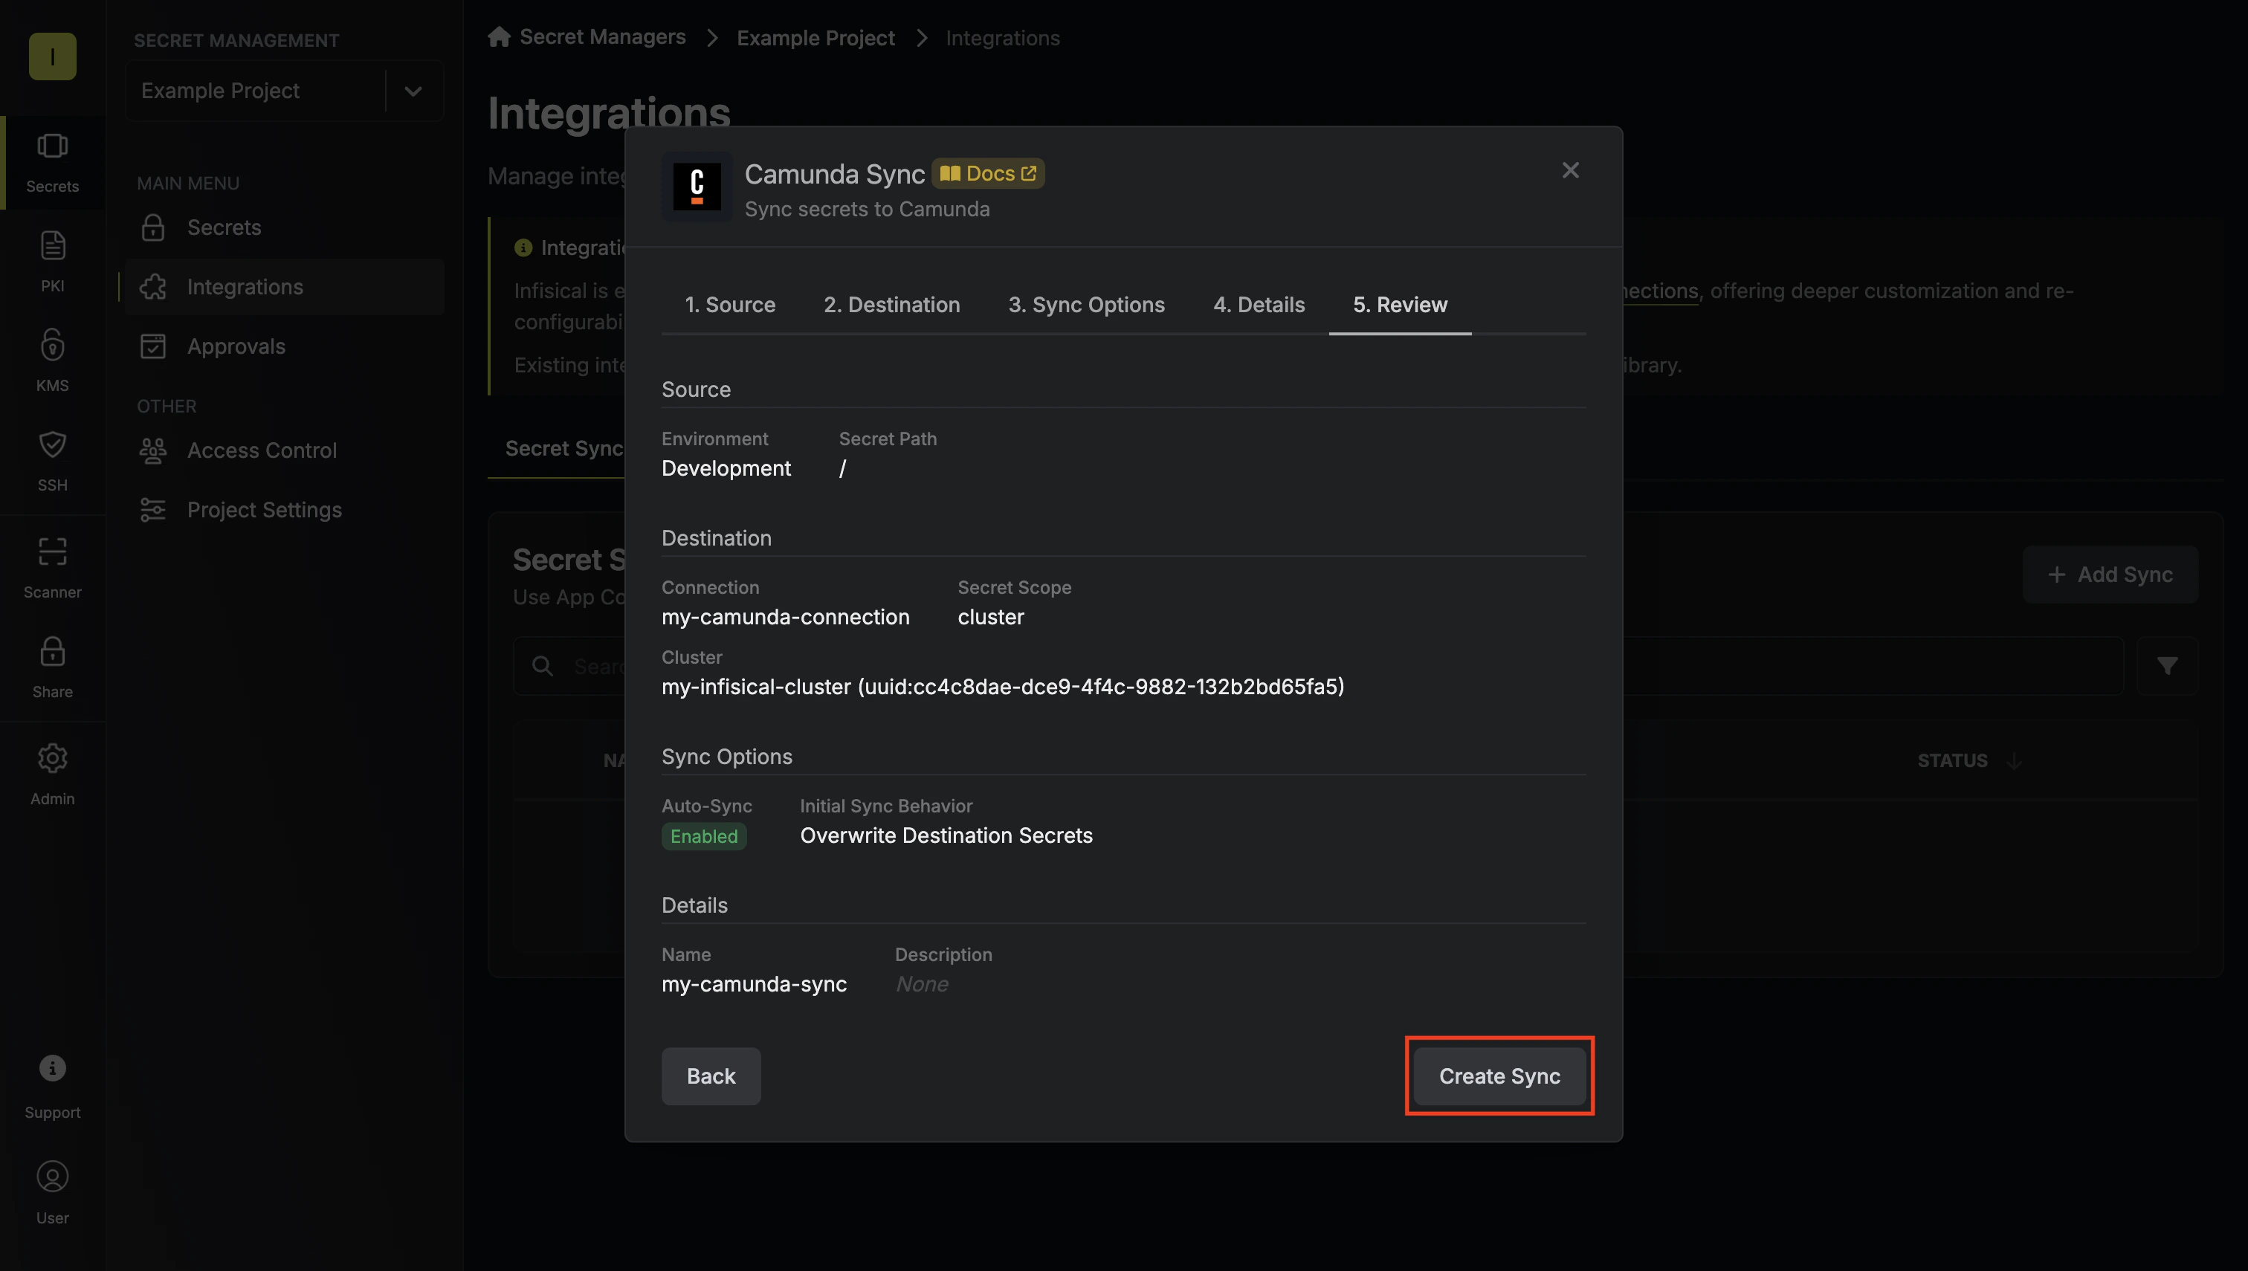The image size is (2248, 1271).
Task: Click the Project Settings sliders icon
Action: click(153, 510)
